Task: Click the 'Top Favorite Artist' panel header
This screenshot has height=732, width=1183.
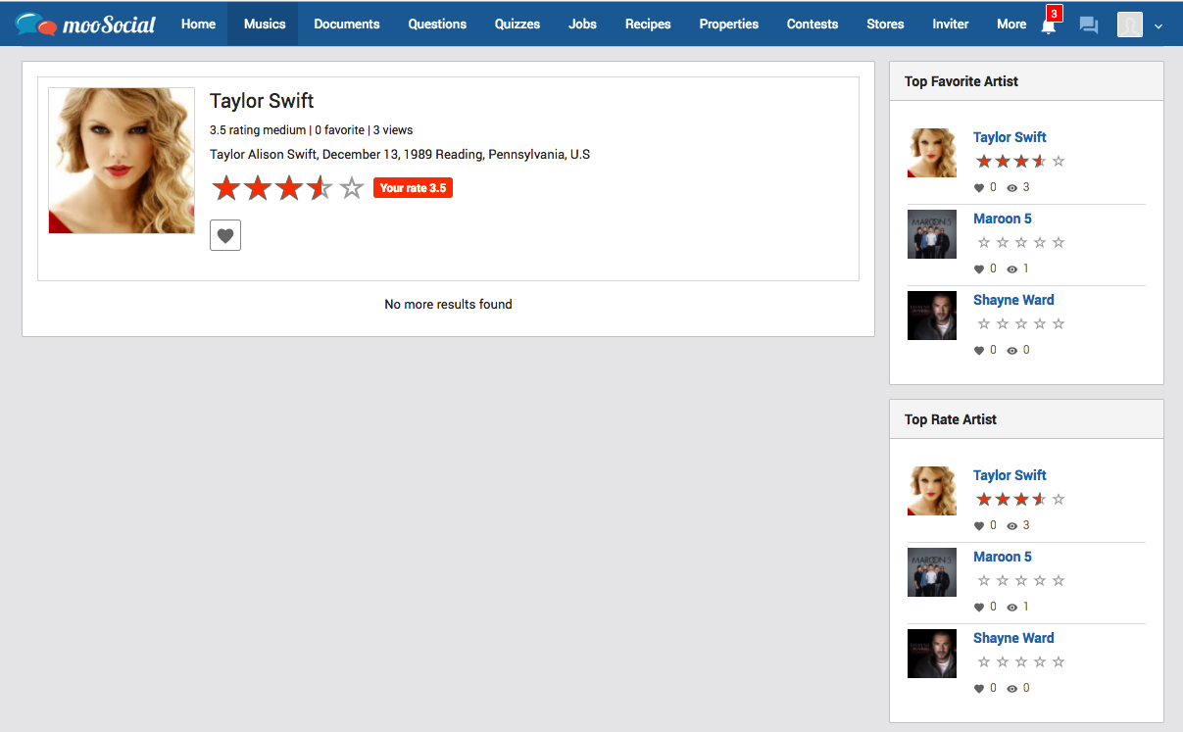Action: pyautogui.click(x=1026, y=81)
